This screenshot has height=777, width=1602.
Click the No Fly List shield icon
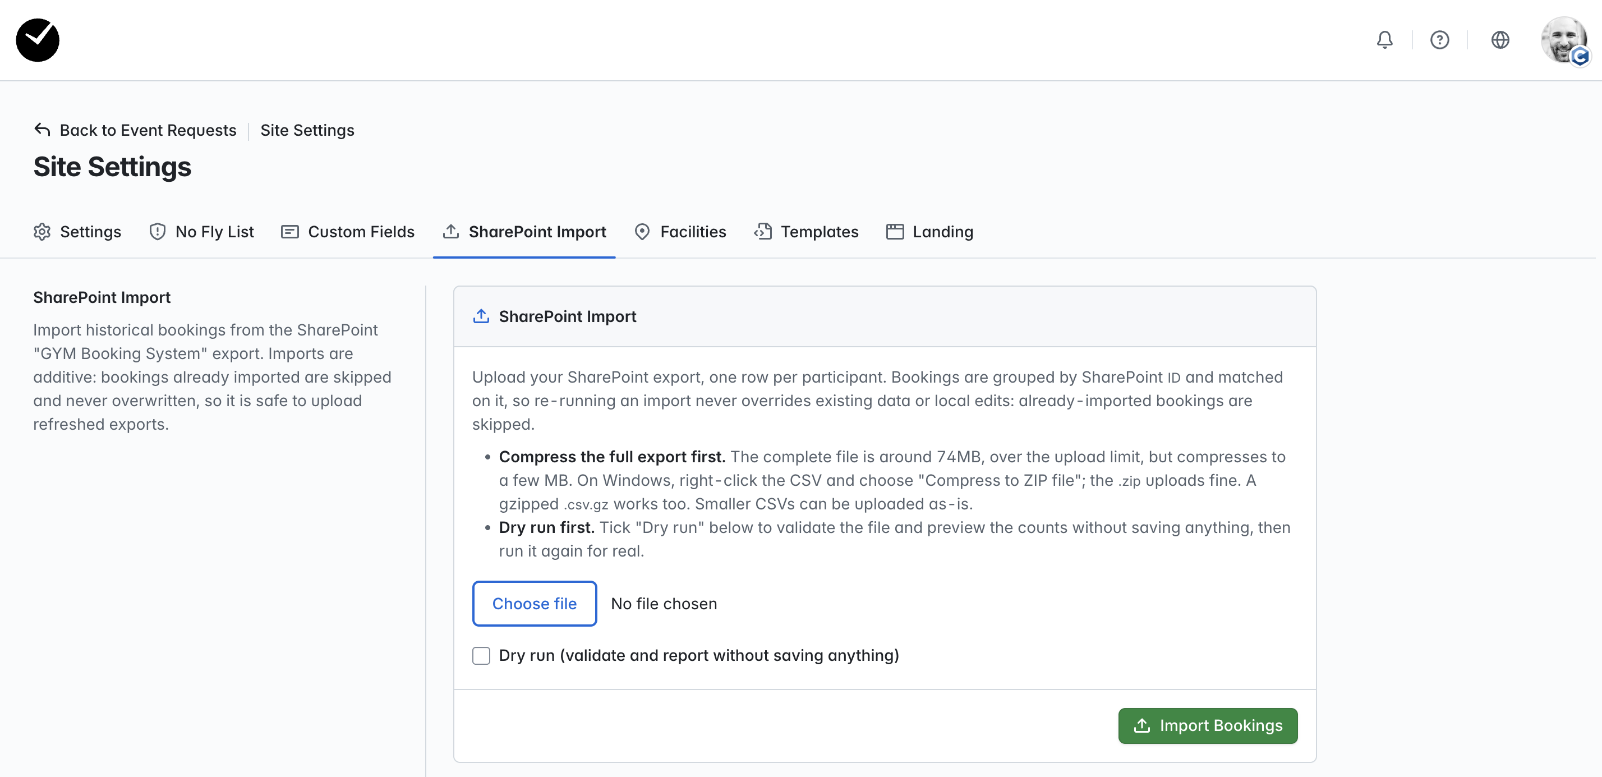pos(157,232)
